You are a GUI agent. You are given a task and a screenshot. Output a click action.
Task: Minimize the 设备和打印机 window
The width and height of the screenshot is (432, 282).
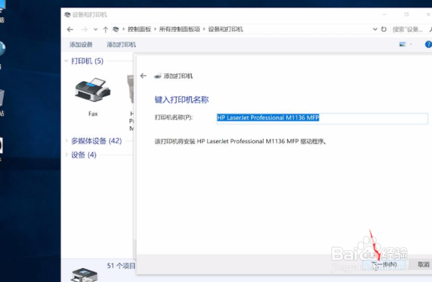[384, 15]
